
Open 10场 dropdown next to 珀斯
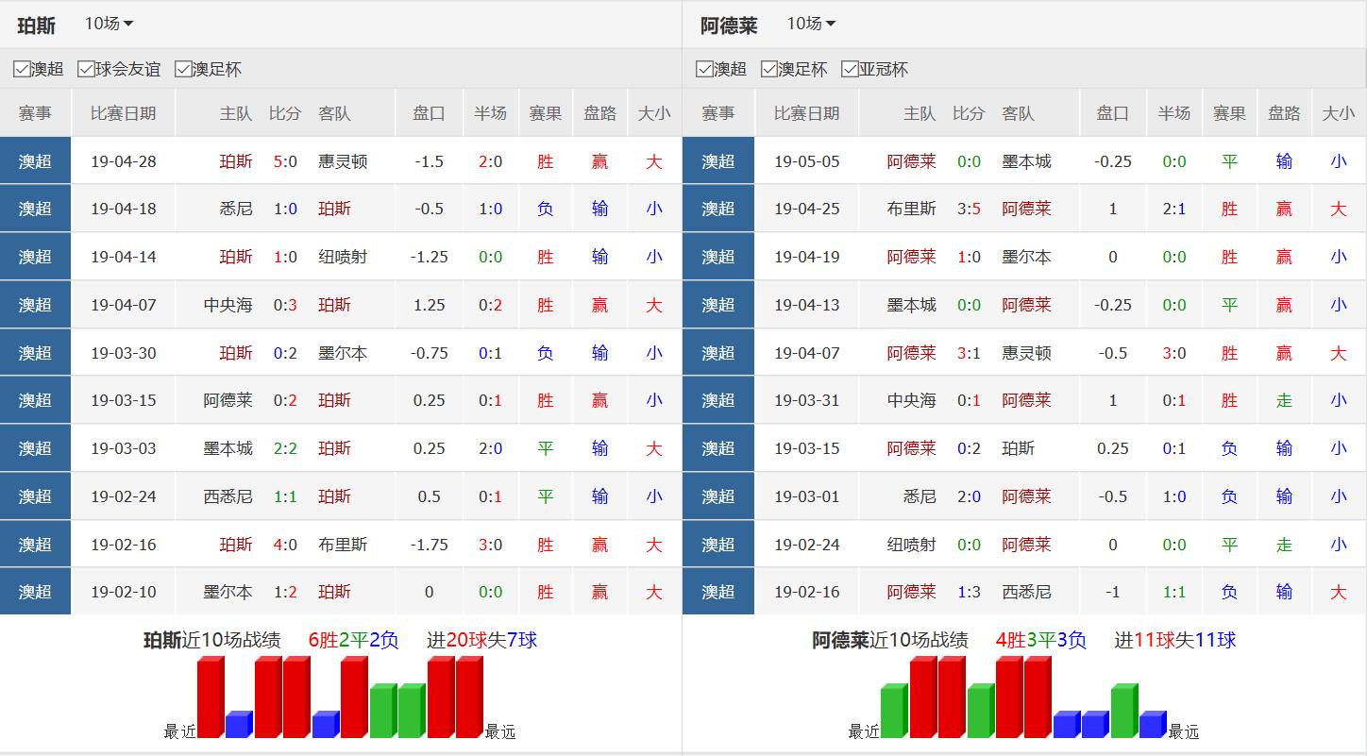pos(109,24)
